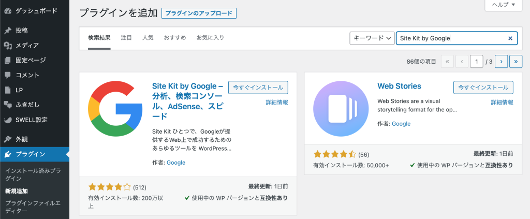Install Site Kit by Google now

[258, 87]
